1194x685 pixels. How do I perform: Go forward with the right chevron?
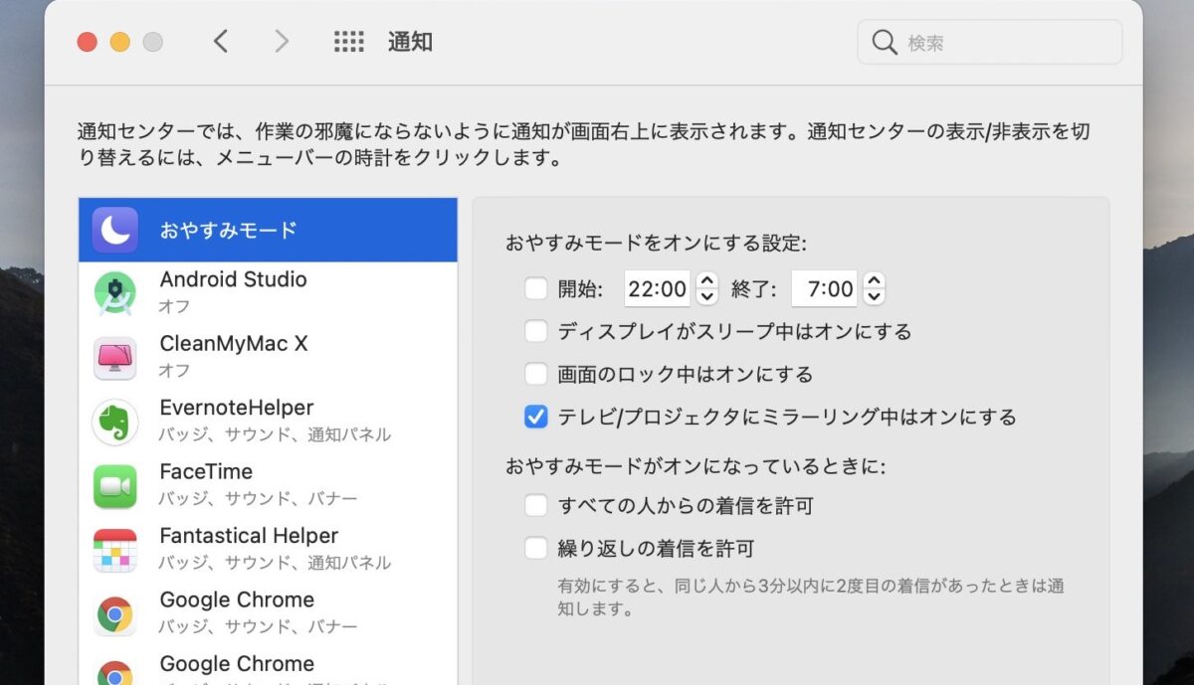(x=282, y=42)
